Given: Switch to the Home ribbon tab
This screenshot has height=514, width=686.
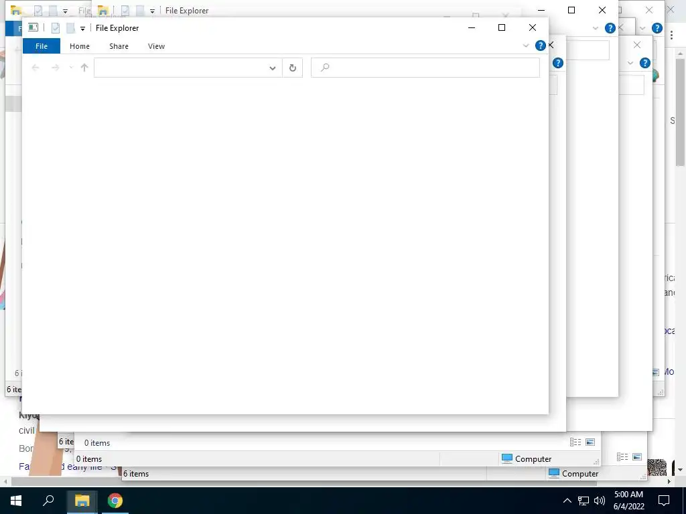Looking at the screenshot, I should coord(80,46).
